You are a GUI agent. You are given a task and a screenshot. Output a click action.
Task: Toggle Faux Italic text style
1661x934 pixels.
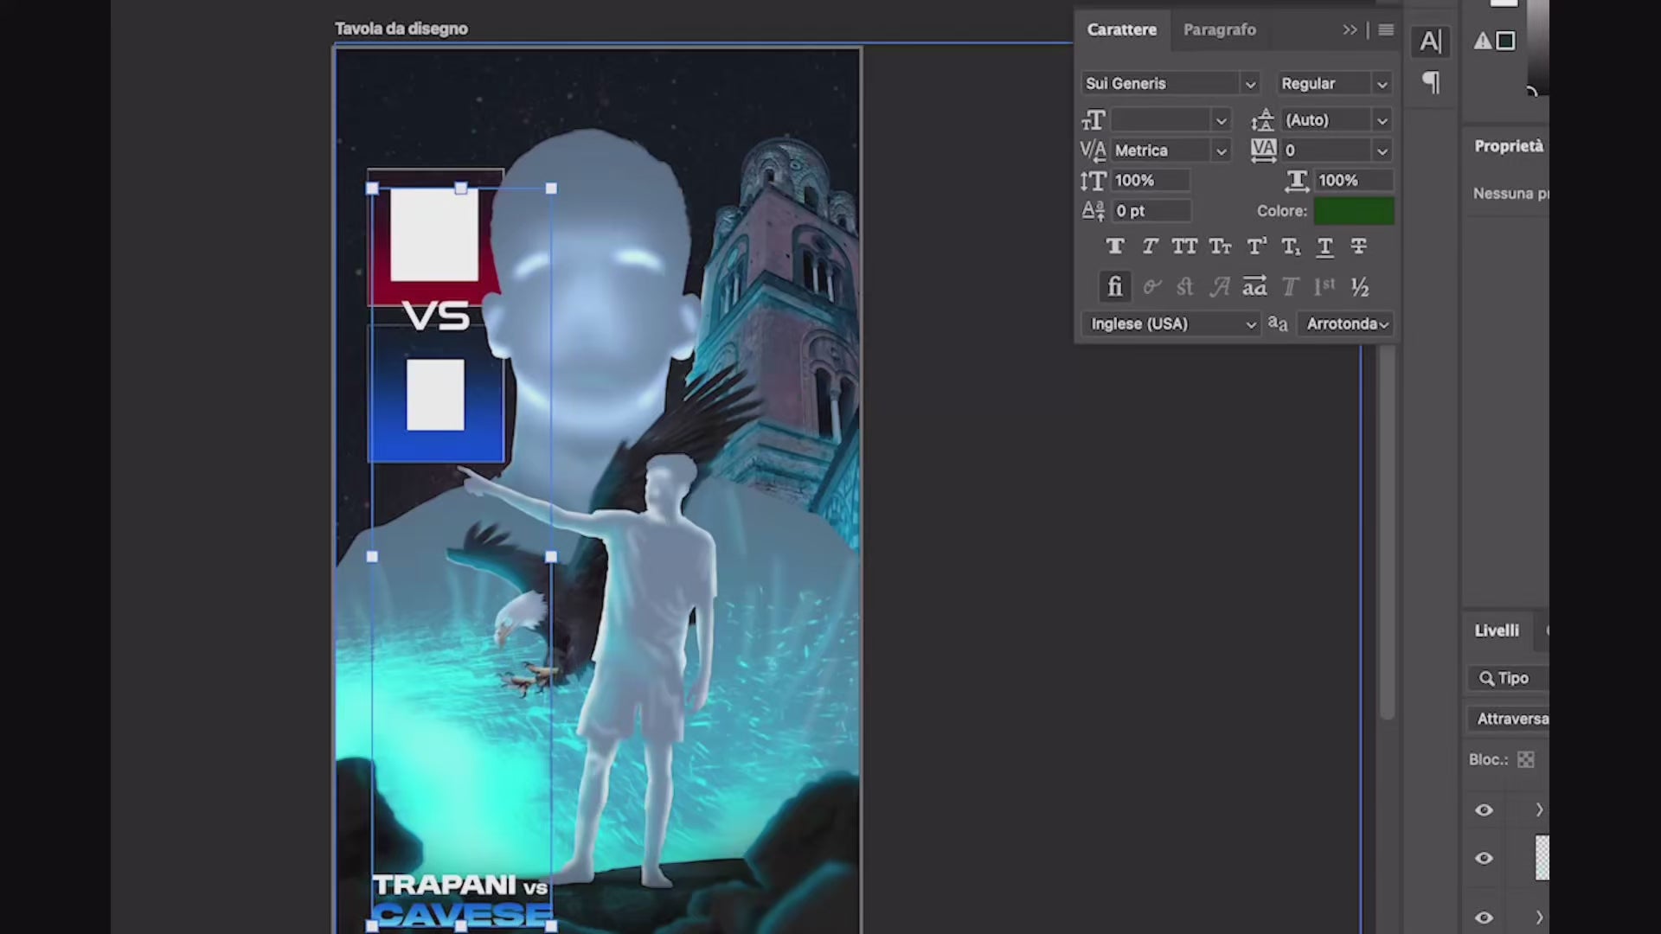pos(1150,247)
